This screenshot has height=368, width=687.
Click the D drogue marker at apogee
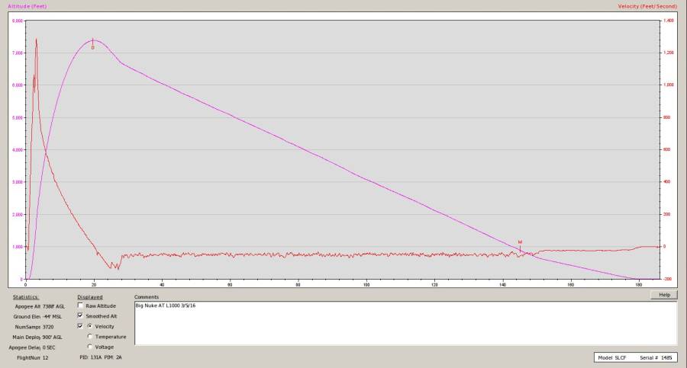click(x=93, y=47)
